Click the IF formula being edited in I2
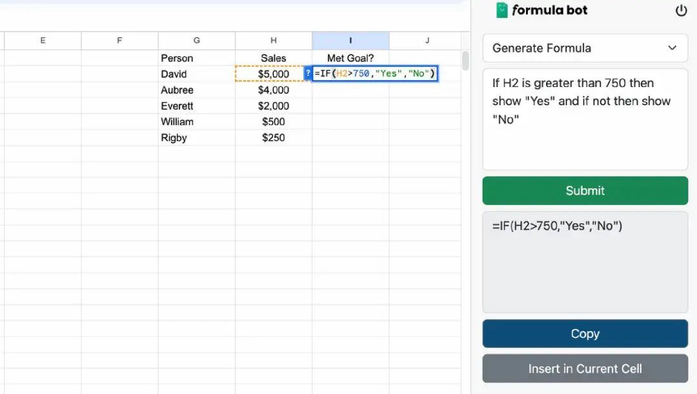697x394 pixels. pos(375,74)
